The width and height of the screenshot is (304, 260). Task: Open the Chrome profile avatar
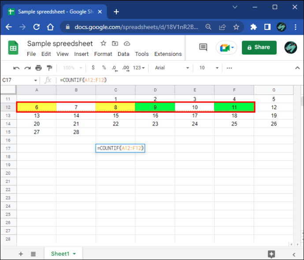click(x=282, y=27)
